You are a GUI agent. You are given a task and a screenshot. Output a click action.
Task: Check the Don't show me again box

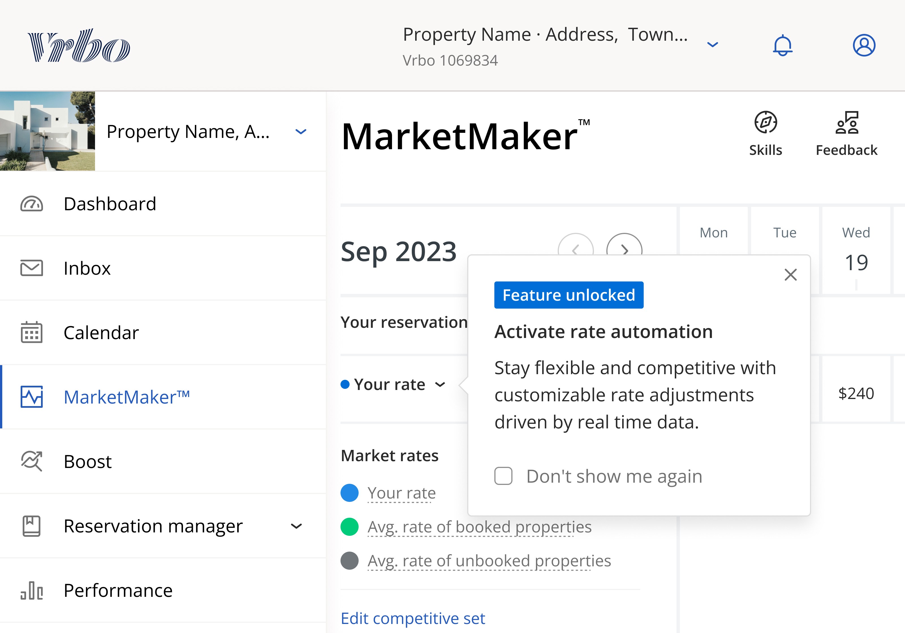[503, 476]
